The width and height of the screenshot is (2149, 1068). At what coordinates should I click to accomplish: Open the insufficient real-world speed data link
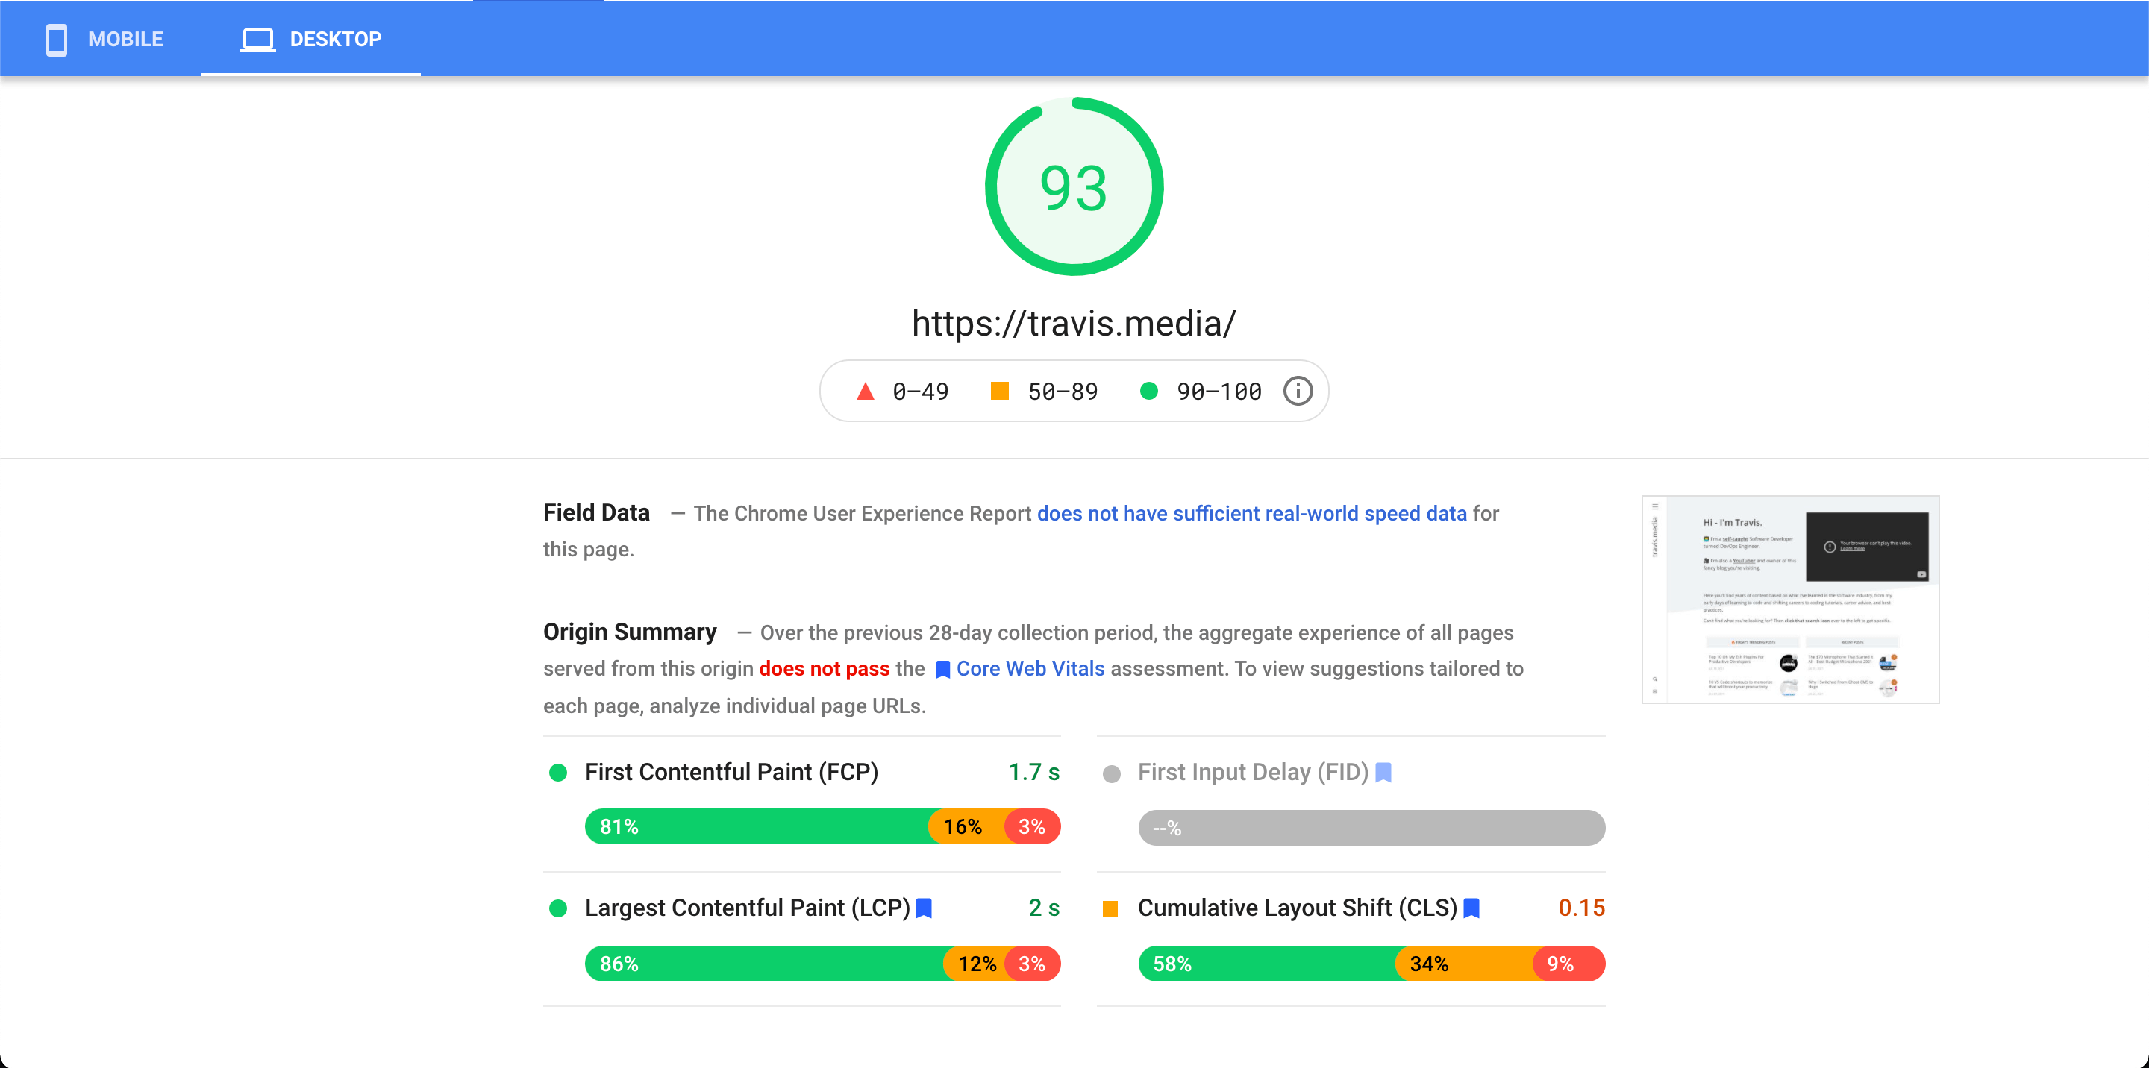pyautogui.click(x=1251, y=514)
